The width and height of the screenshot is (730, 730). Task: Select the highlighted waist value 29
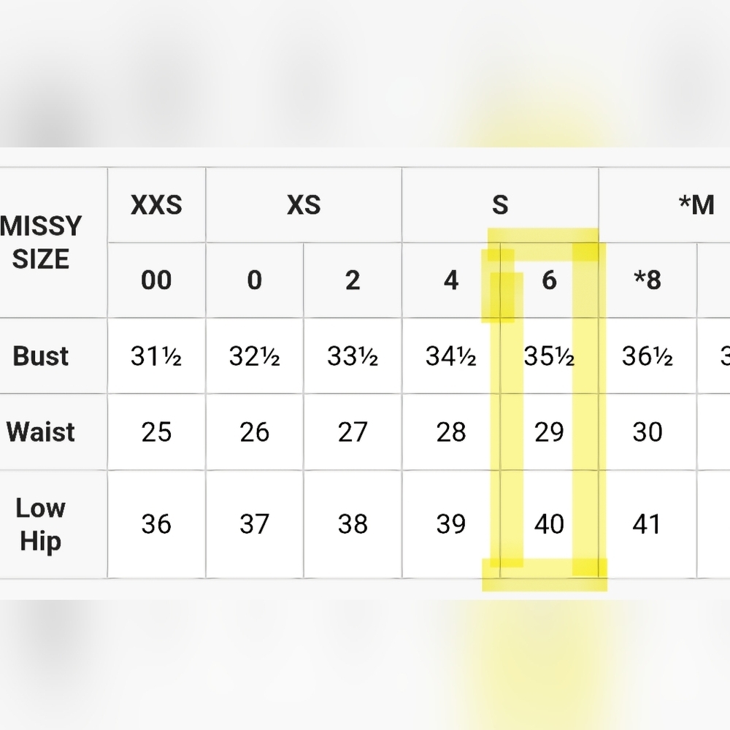(x=549, y=432)
